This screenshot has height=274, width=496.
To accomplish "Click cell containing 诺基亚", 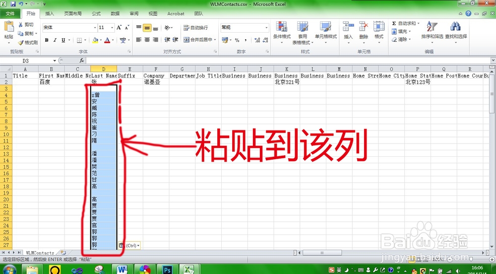I will (156, 82).
